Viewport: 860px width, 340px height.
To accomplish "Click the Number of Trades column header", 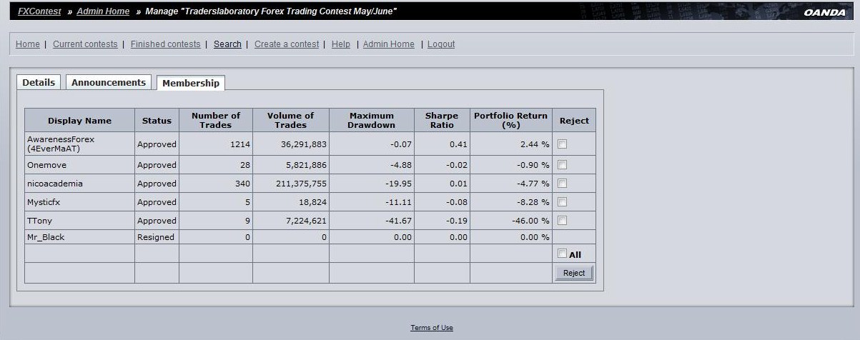I will (x=216, y=120).
